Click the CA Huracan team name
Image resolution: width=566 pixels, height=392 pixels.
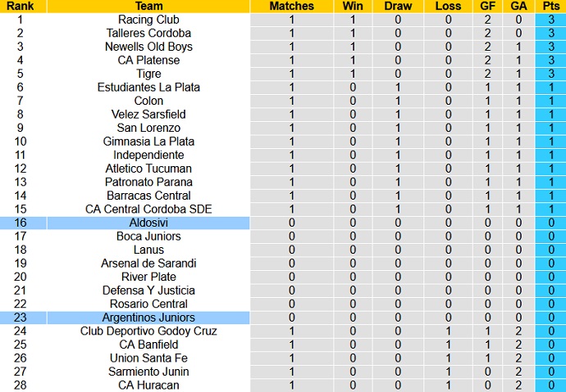coord(148,385)
